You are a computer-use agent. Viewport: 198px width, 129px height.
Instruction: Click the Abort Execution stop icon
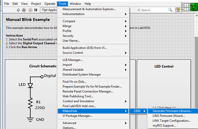pyautogui.click(x=30, y=10)
